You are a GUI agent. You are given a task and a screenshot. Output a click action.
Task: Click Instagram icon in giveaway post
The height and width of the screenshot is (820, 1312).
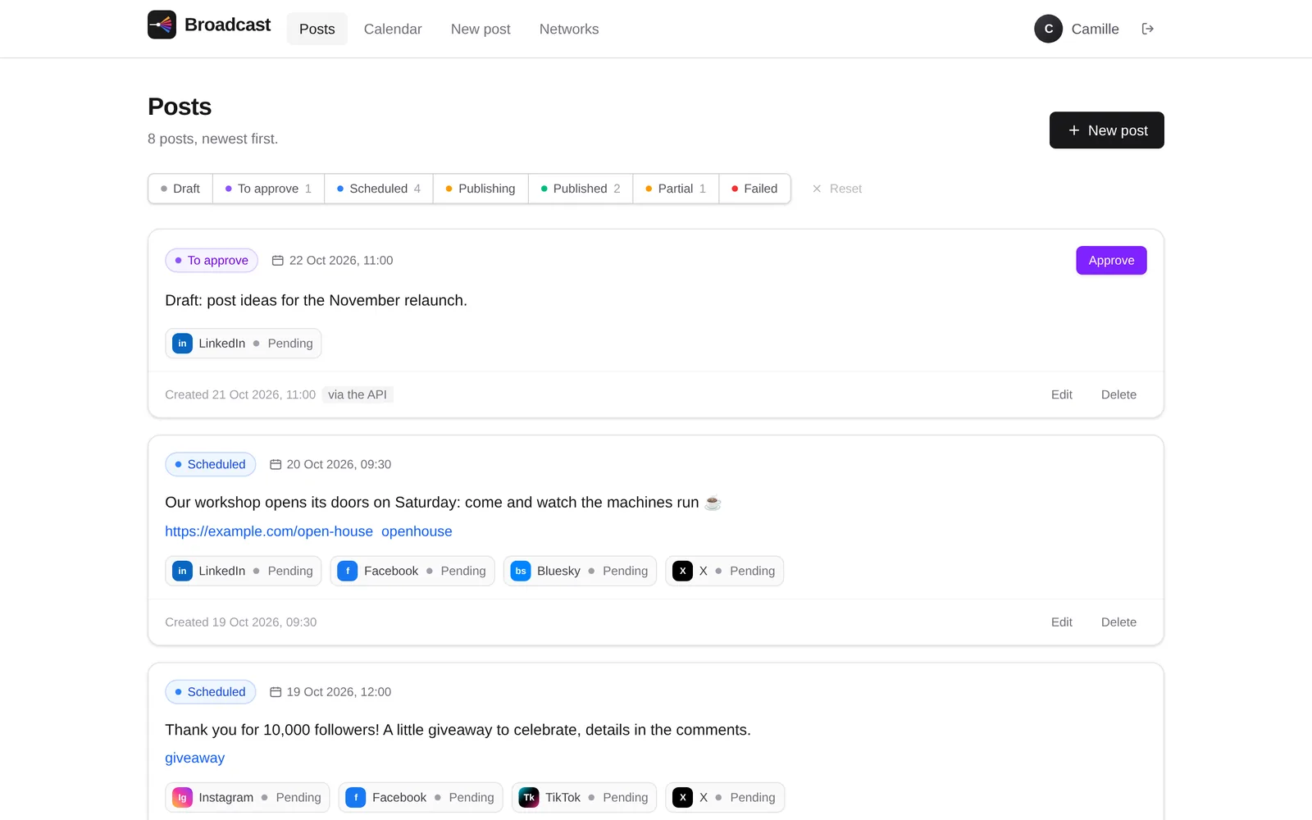point(182,797)
